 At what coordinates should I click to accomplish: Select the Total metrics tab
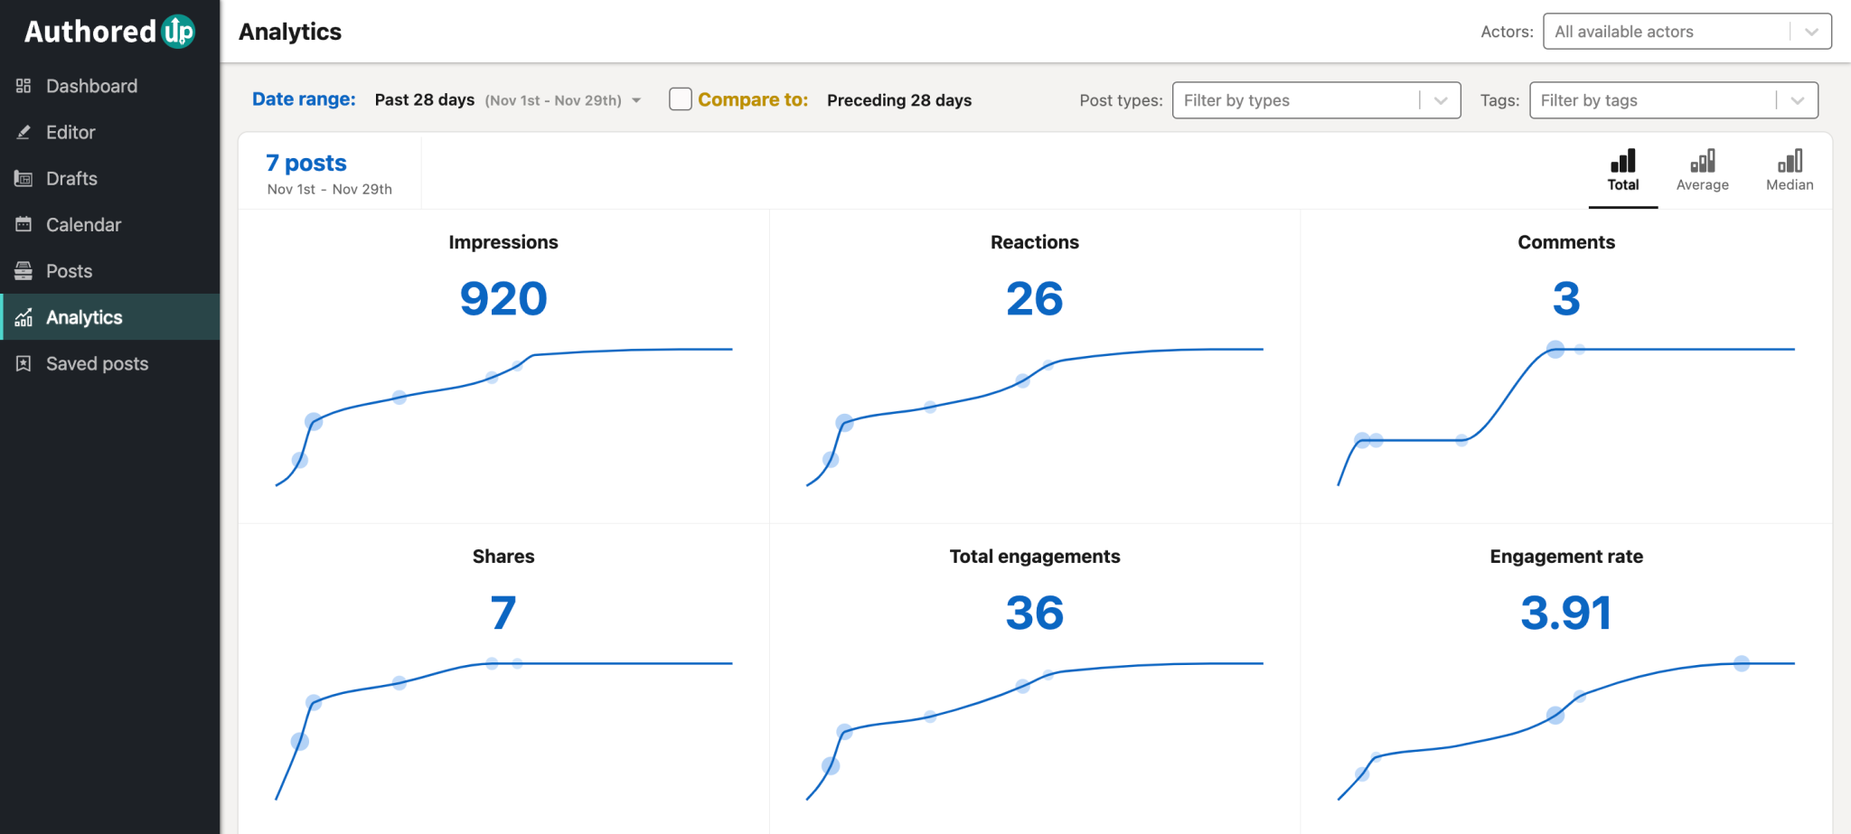click(x=1622, y=170)
